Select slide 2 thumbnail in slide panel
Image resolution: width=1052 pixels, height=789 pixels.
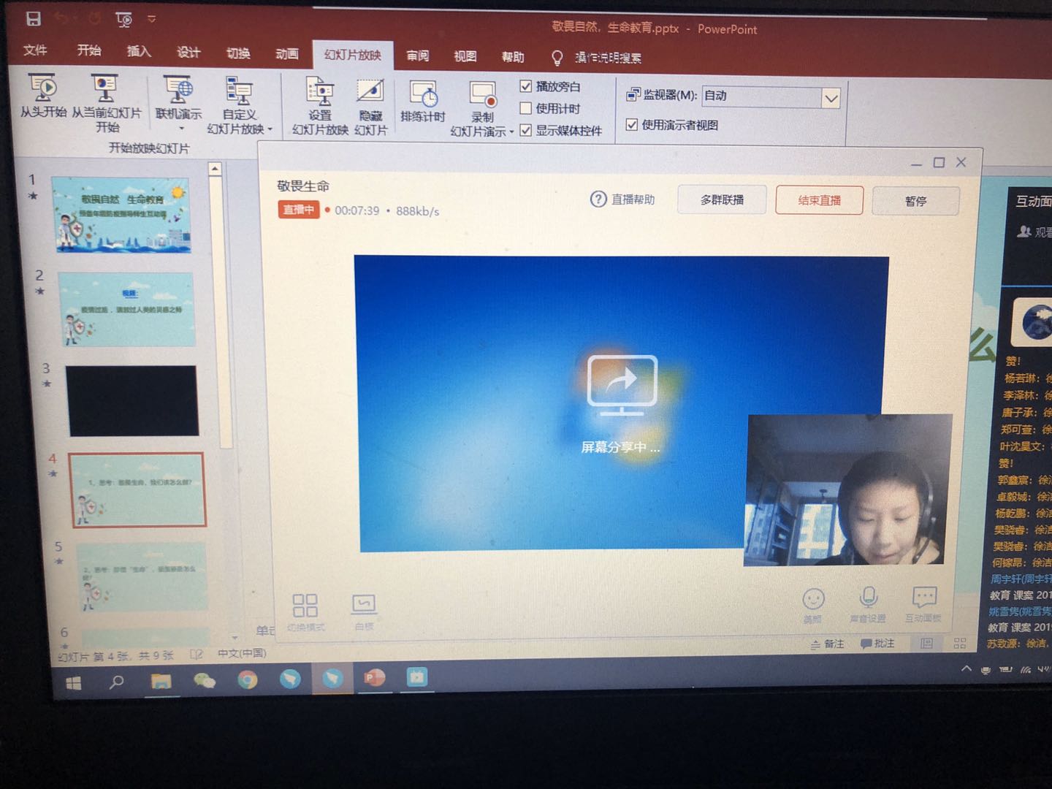126,309
